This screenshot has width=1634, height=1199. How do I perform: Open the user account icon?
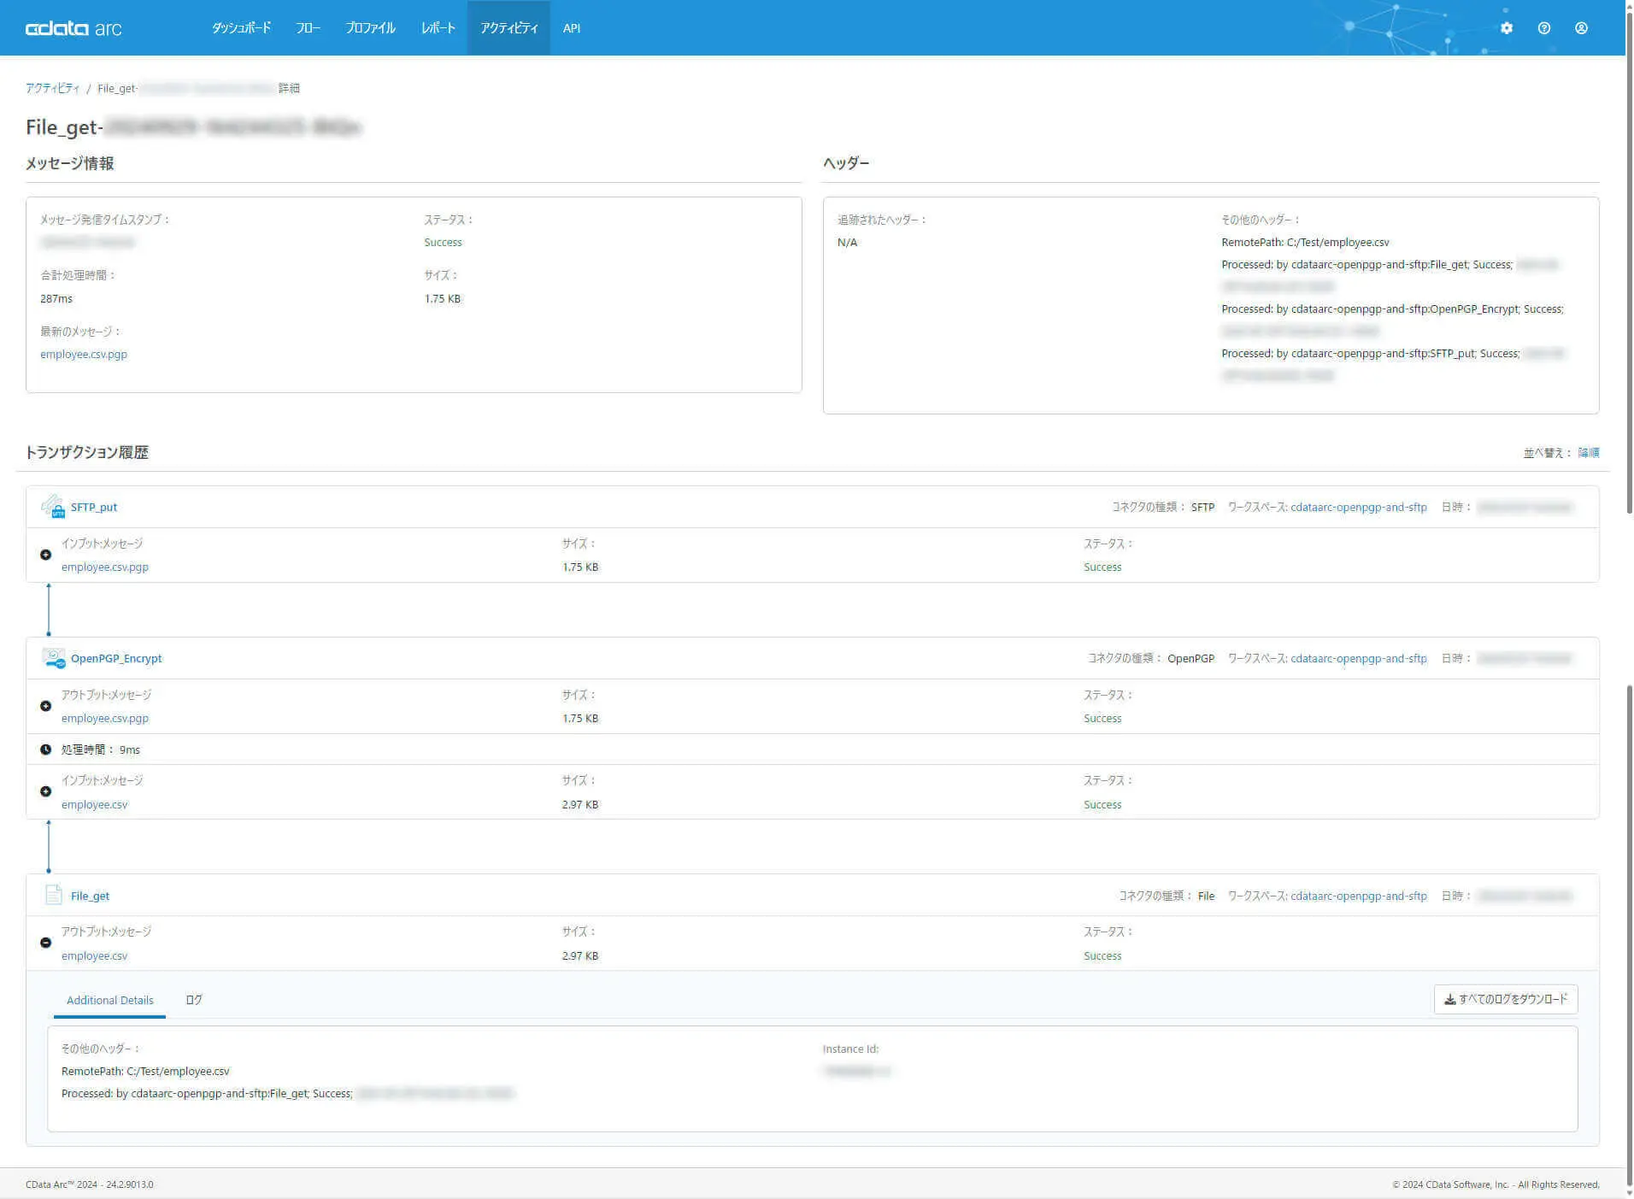coord(1581,28)
